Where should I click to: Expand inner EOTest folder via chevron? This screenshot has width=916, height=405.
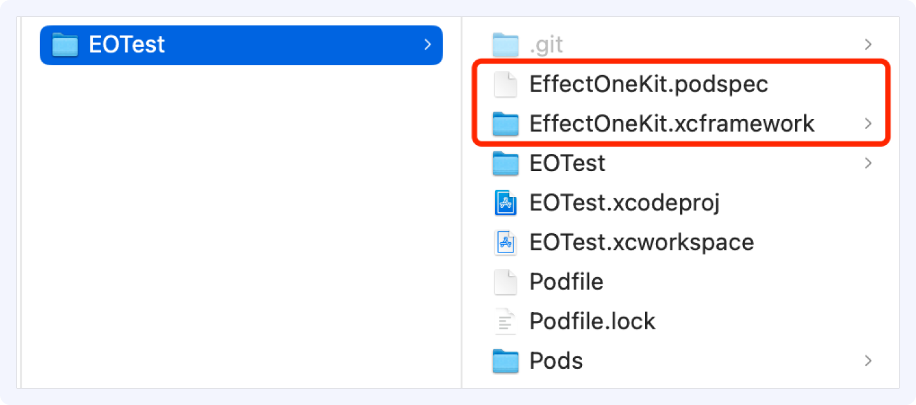(868, 163)
